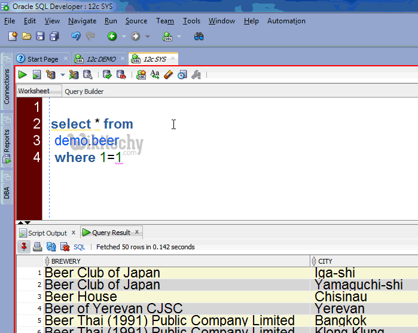Click the BREWERY column header
The height and width of the screenshot is (333, 418).
pyautogui.click(x=66, y=261)
